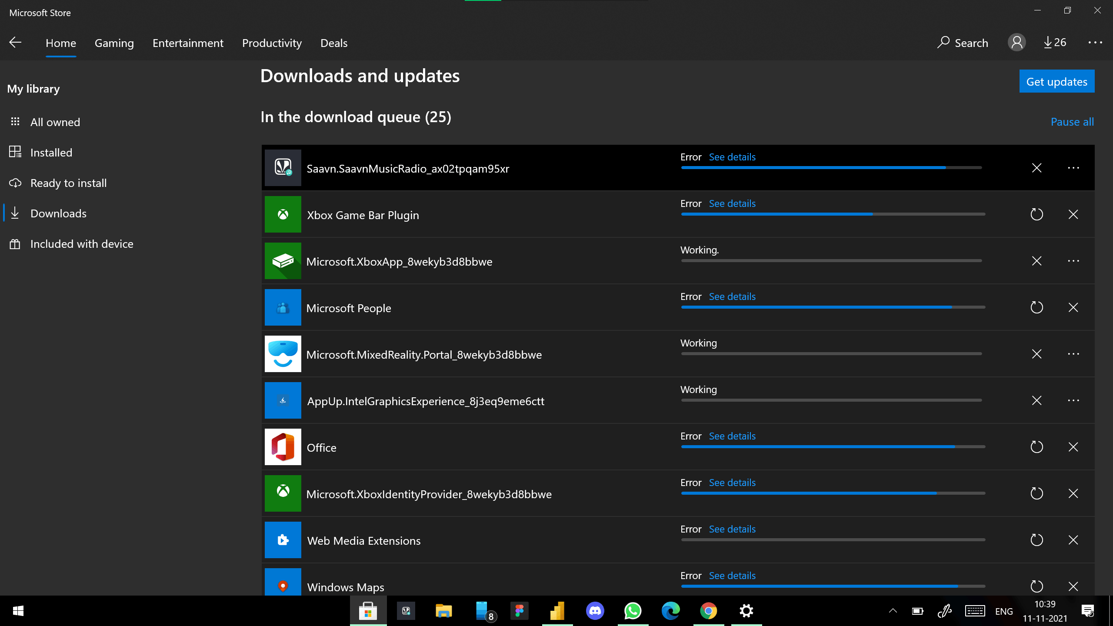Click the Saavn download progress bar
Viewport: 1113px width, 626px height.
[x=831, y=168]
